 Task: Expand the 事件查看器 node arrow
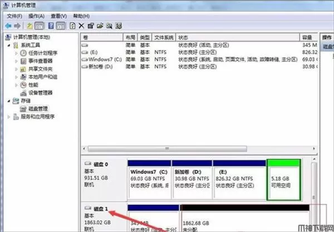point(16,61)
